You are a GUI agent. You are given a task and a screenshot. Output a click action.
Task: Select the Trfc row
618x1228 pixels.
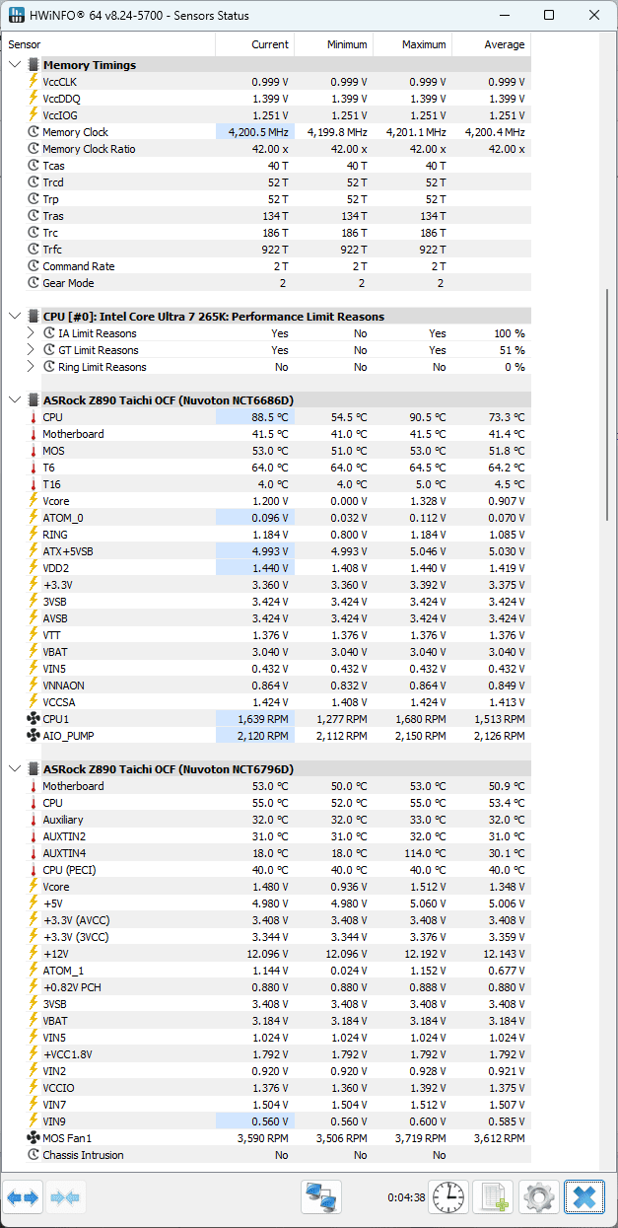[x=266, y=250]
